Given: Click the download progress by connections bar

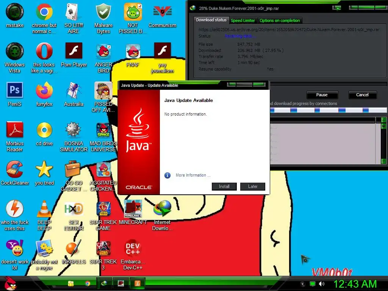Looking at the screenshot, I should click(x=328, y=110).
